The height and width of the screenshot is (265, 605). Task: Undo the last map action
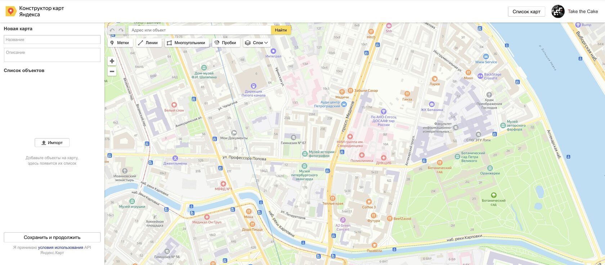pyautogui.click(x=112, y=30)
